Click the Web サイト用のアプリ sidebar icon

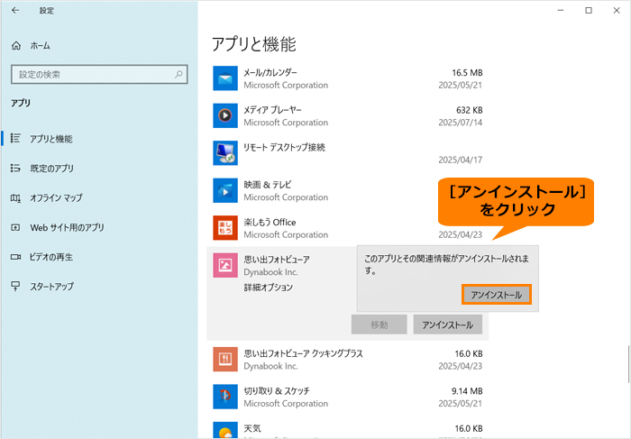tap(15, 228)
